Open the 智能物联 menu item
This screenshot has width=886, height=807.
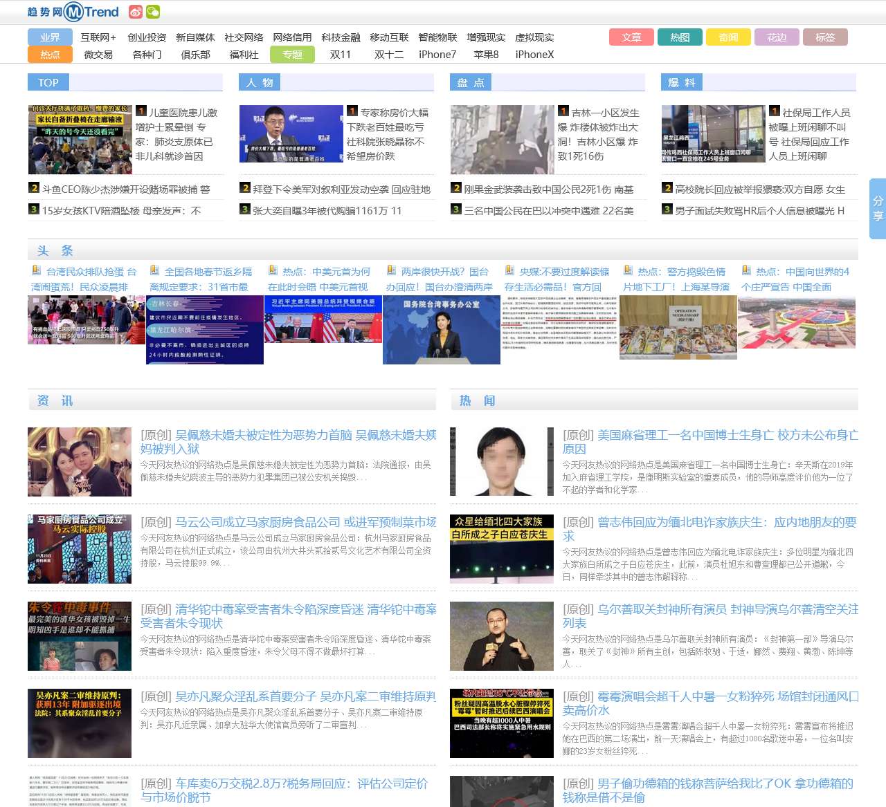click(x=437, y=37)
